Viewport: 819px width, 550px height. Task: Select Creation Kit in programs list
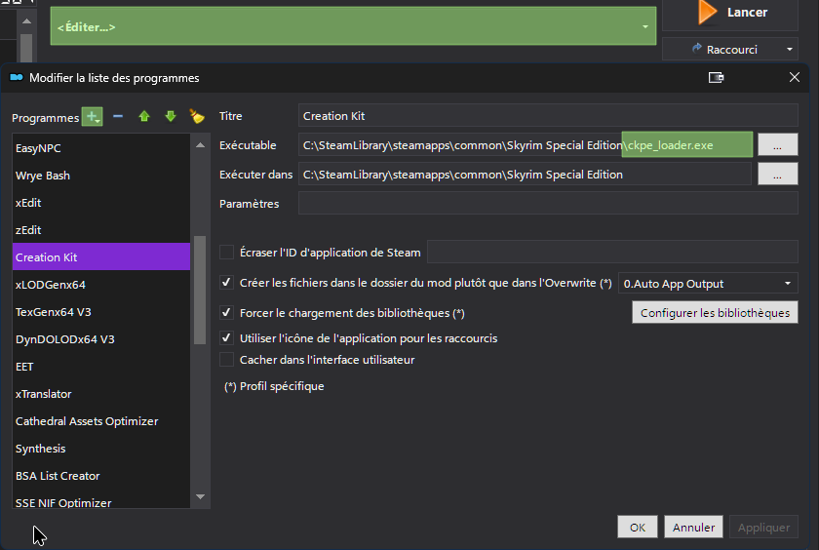pos(101,257)
